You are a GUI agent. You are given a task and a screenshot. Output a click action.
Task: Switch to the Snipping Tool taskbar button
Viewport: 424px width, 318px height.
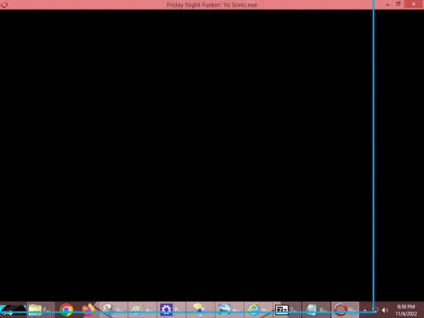coord(113,310)
